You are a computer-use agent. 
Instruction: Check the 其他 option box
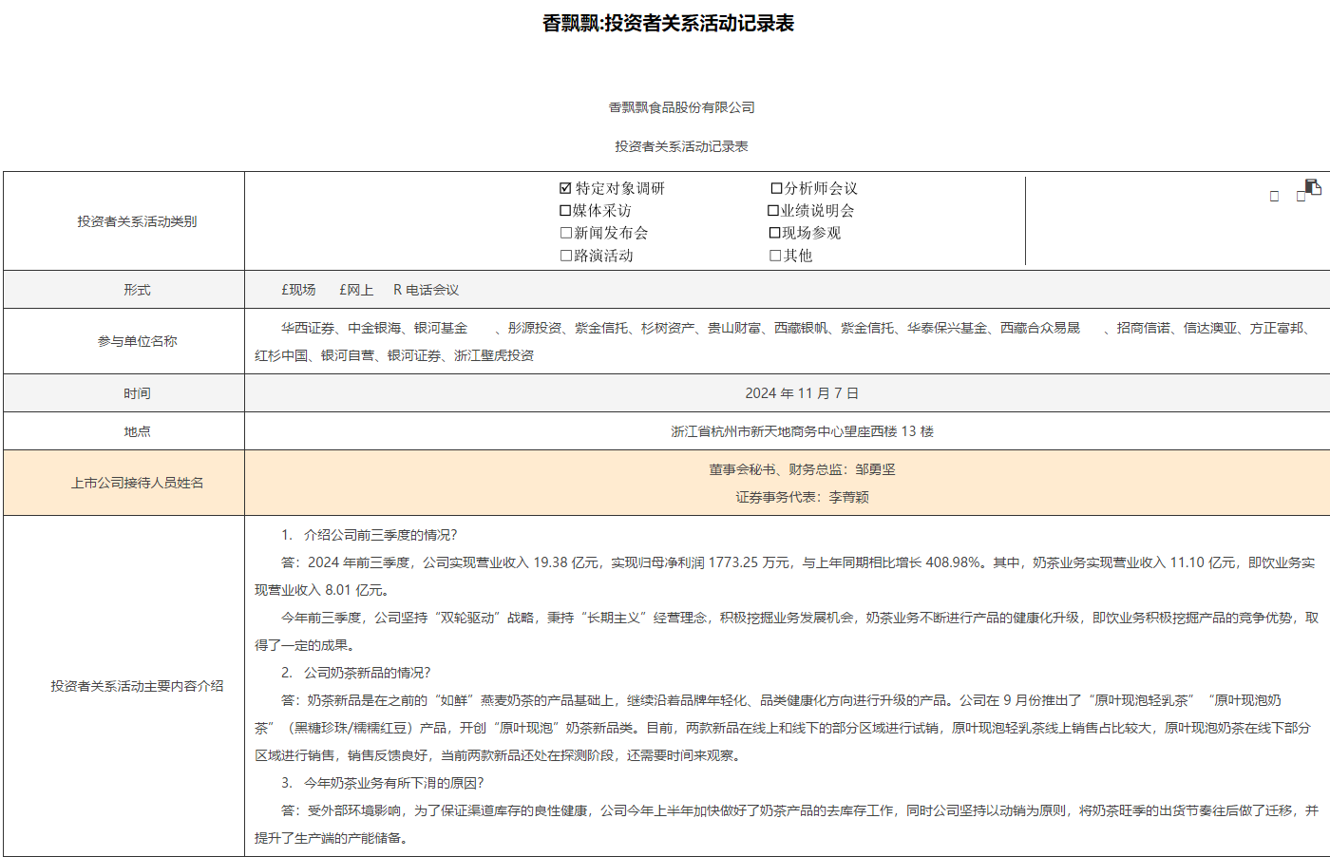tap(775, 256)
